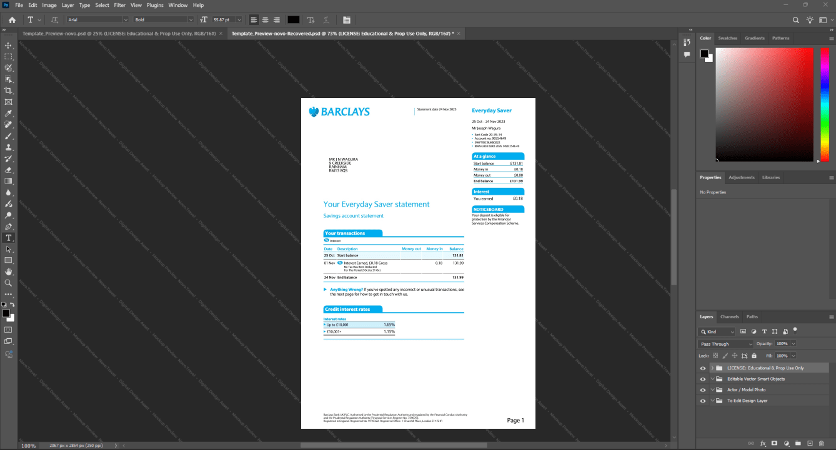Viewport: 836px width, 450px height.
Task: Select the Pen tool
Action: click(9, 227)
